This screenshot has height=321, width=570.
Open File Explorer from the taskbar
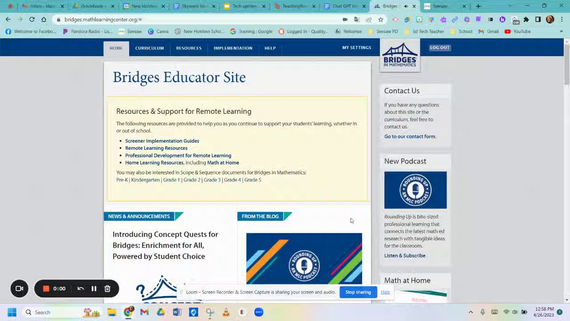point(112,312)
